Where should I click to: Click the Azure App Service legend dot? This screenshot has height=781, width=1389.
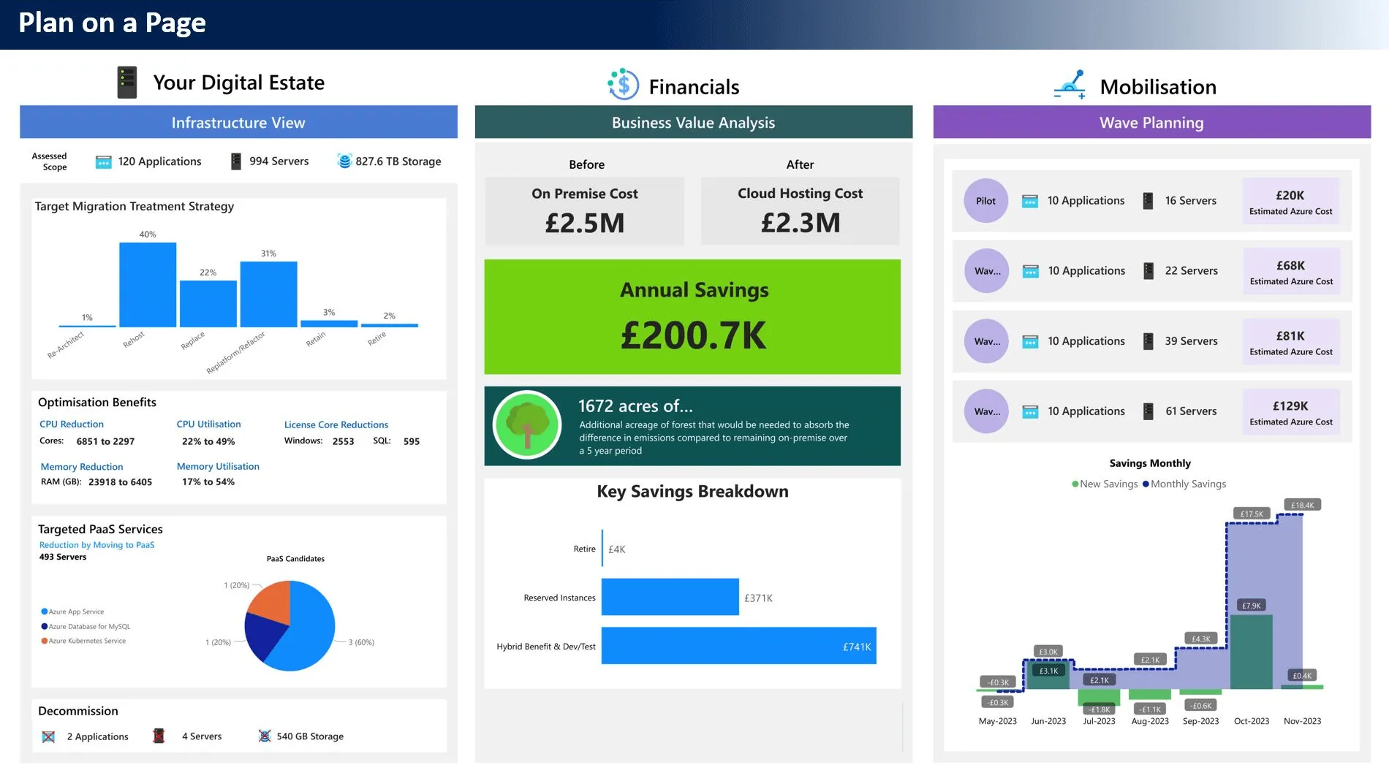(x=44, y=612)
